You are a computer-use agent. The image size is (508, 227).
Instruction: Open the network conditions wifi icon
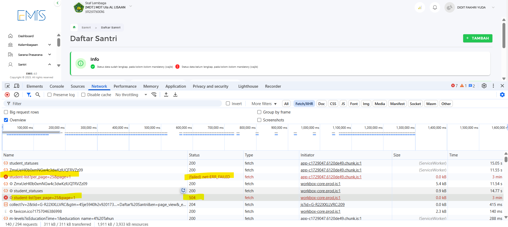[154, 95]
